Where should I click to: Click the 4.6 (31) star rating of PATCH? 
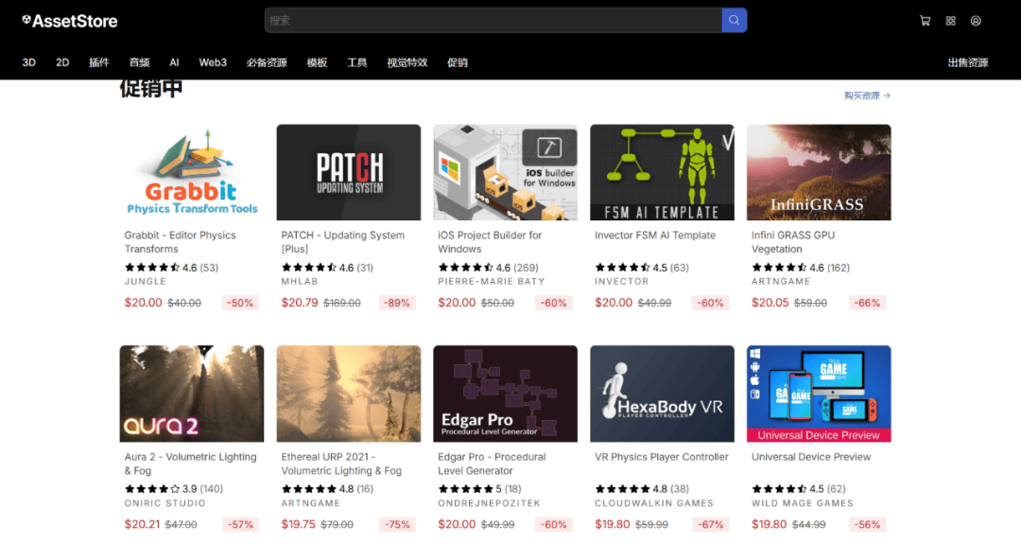coord(327,268)
